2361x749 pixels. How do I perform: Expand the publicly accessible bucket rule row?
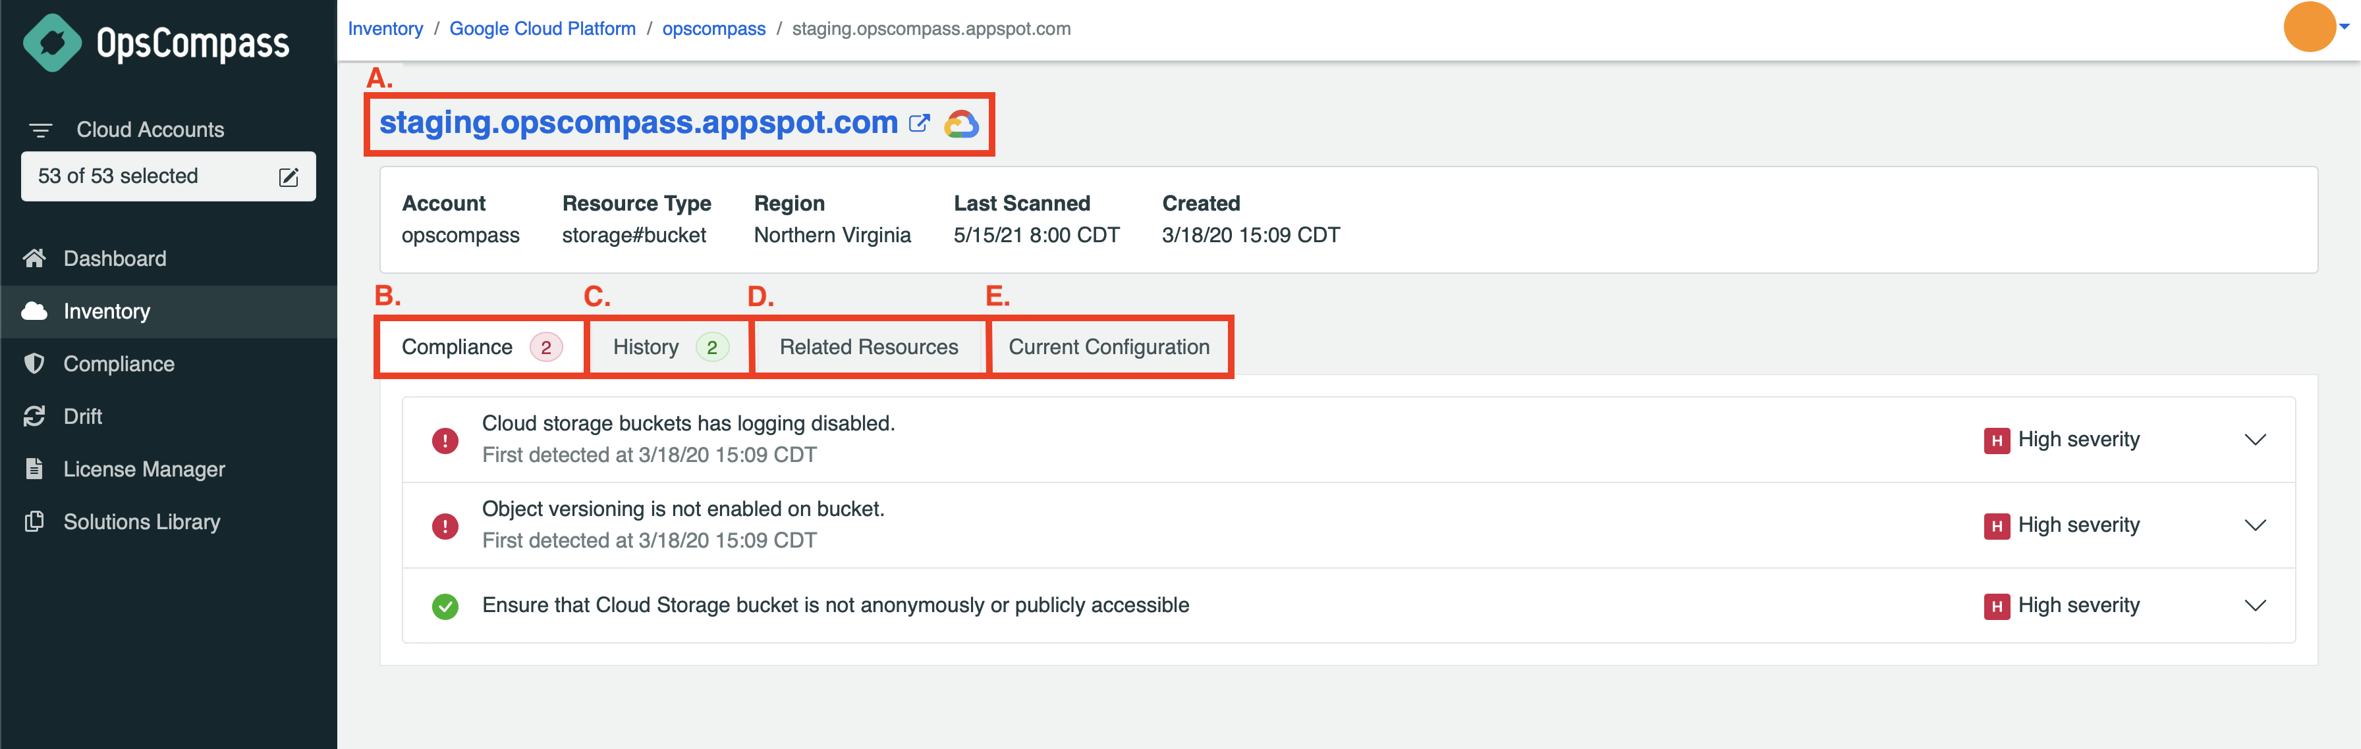(2255, 606)
